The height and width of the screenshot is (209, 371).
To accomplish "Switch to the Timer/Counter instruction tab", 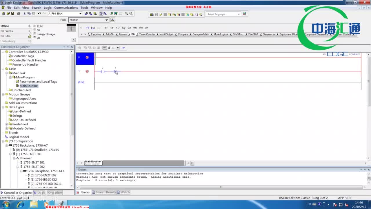I will click(x=147, y=34).
